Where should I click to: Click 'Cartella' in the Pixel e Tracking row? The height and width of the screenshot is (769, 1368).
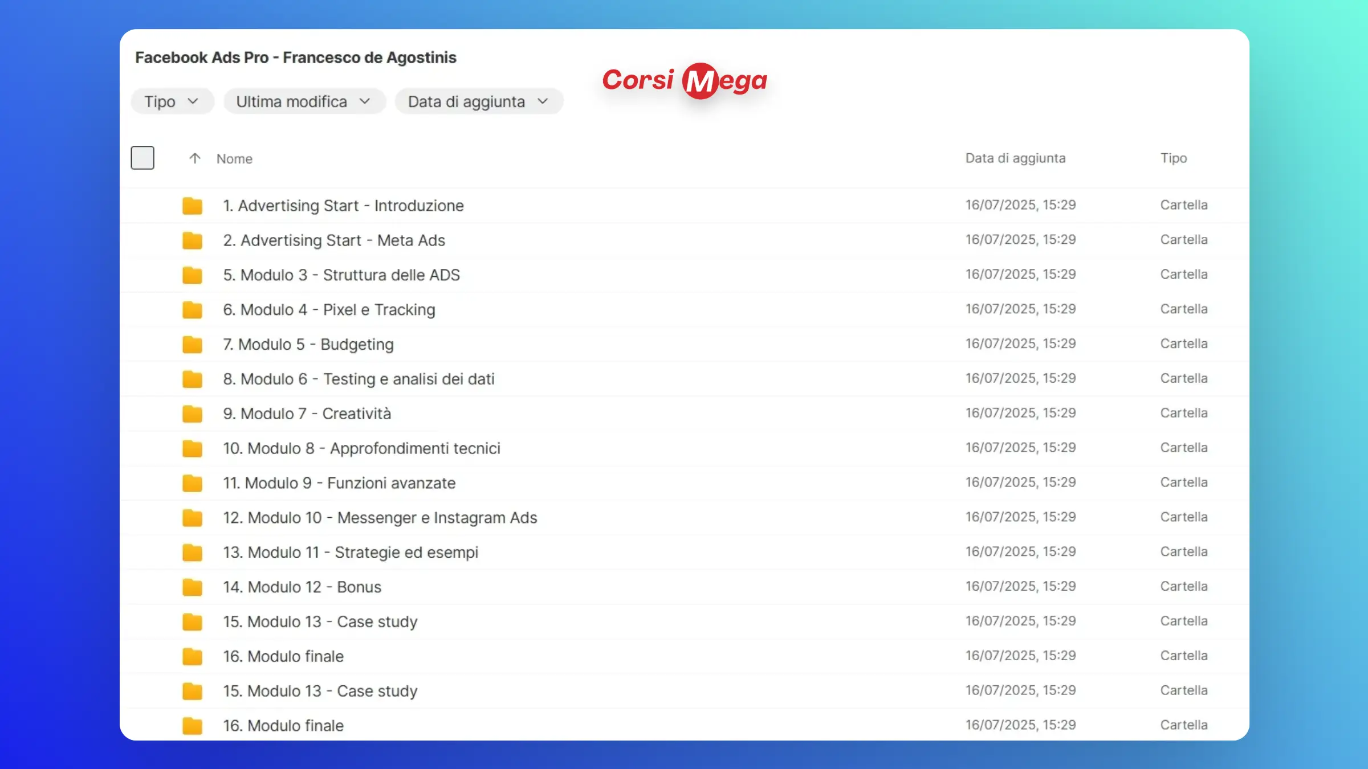pos(1184,309)
